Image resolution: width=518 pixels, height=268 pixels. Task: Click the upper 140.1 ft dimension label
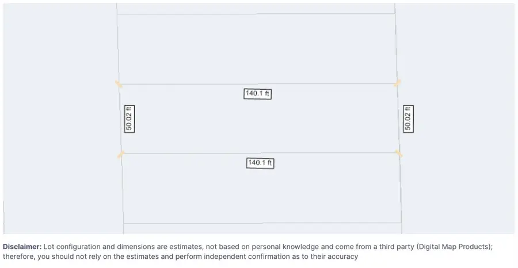(257, 94)
